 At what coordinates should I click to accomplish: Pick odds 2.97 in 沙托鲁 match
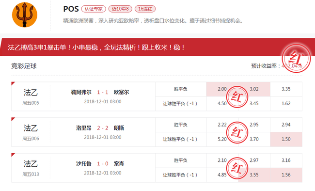(254, 160)
